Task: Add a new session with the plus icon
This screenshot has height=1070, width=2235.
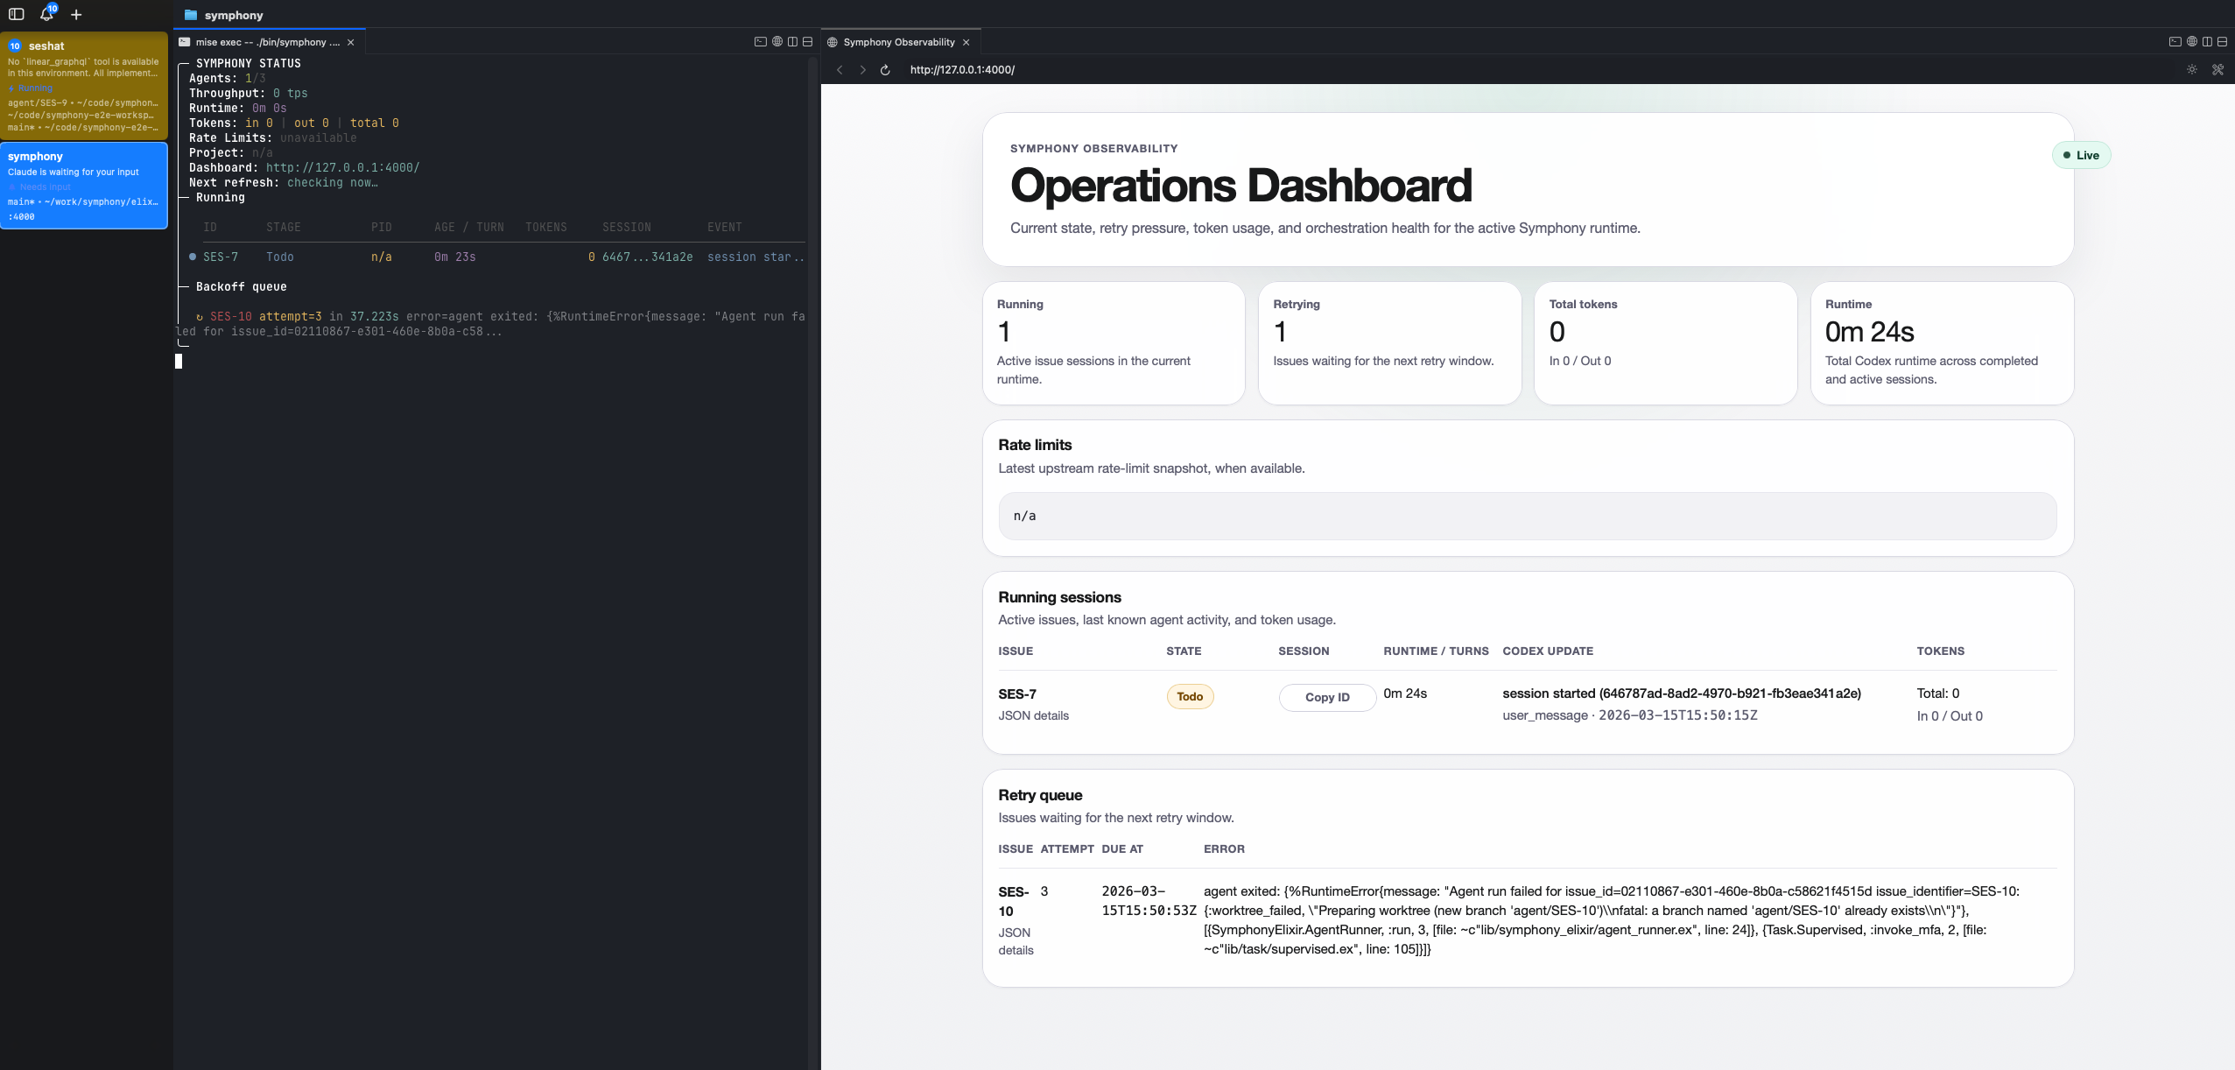Action: click(x=76, y=14)
